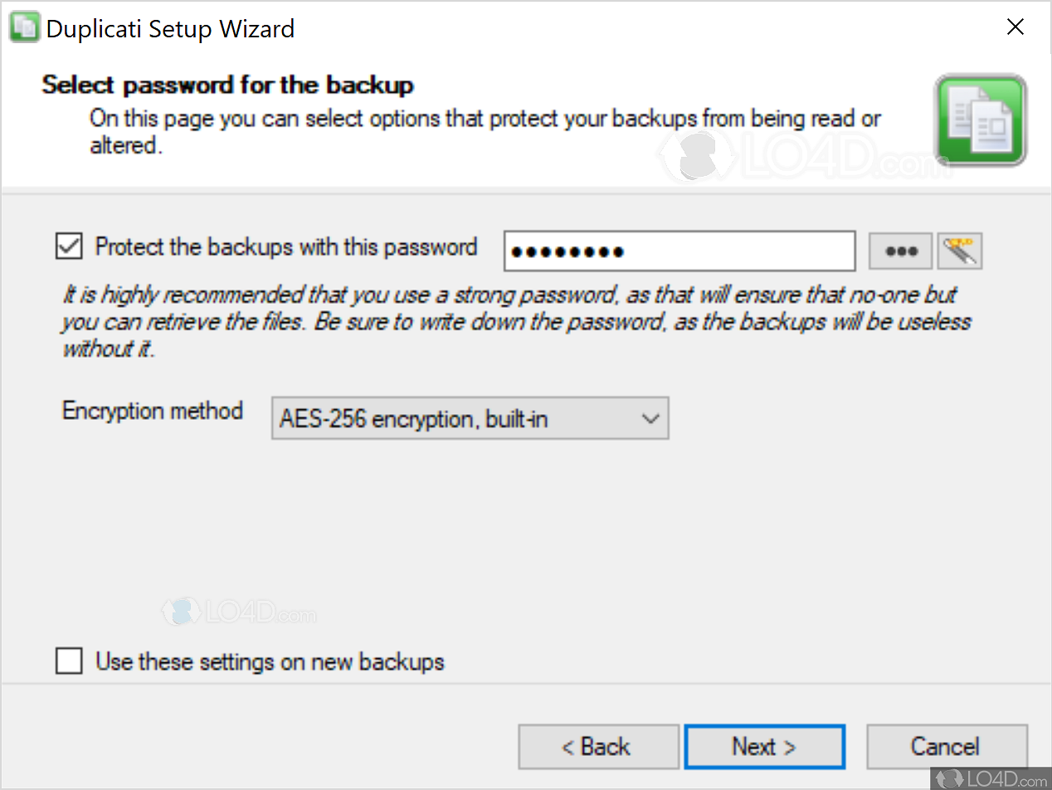This screenshot has height=790, width=1052.
Task: Toggle the Protect the backups with this password checkbox
Action: (x=69, y=247)
